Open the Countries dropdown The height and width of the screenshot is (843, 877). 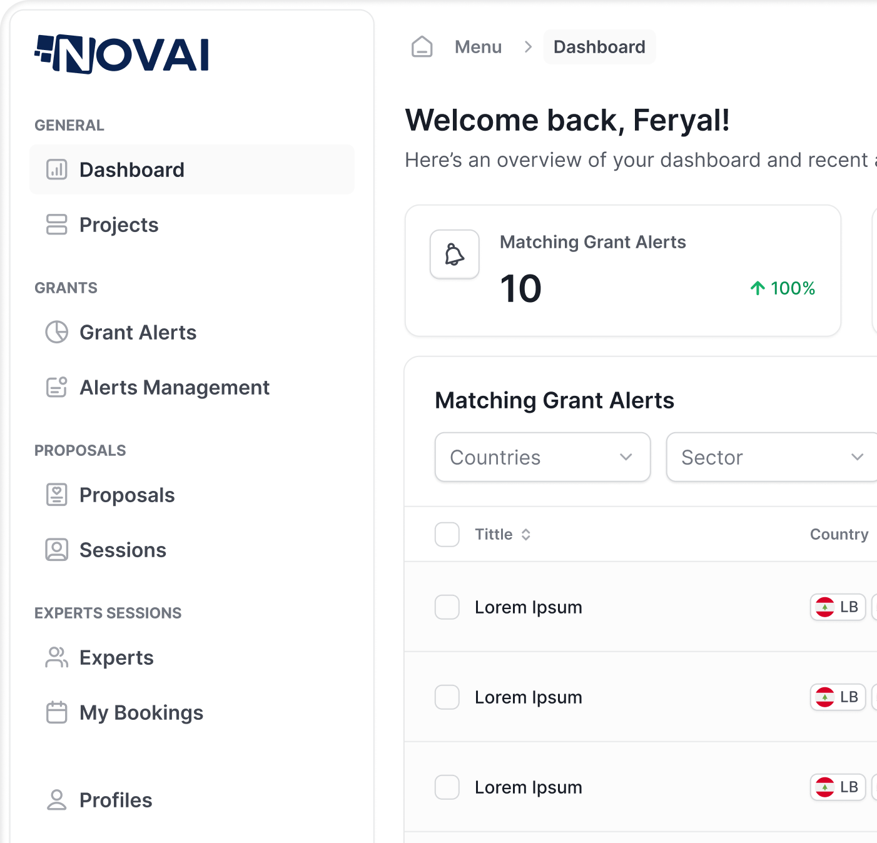coord(542,457)
